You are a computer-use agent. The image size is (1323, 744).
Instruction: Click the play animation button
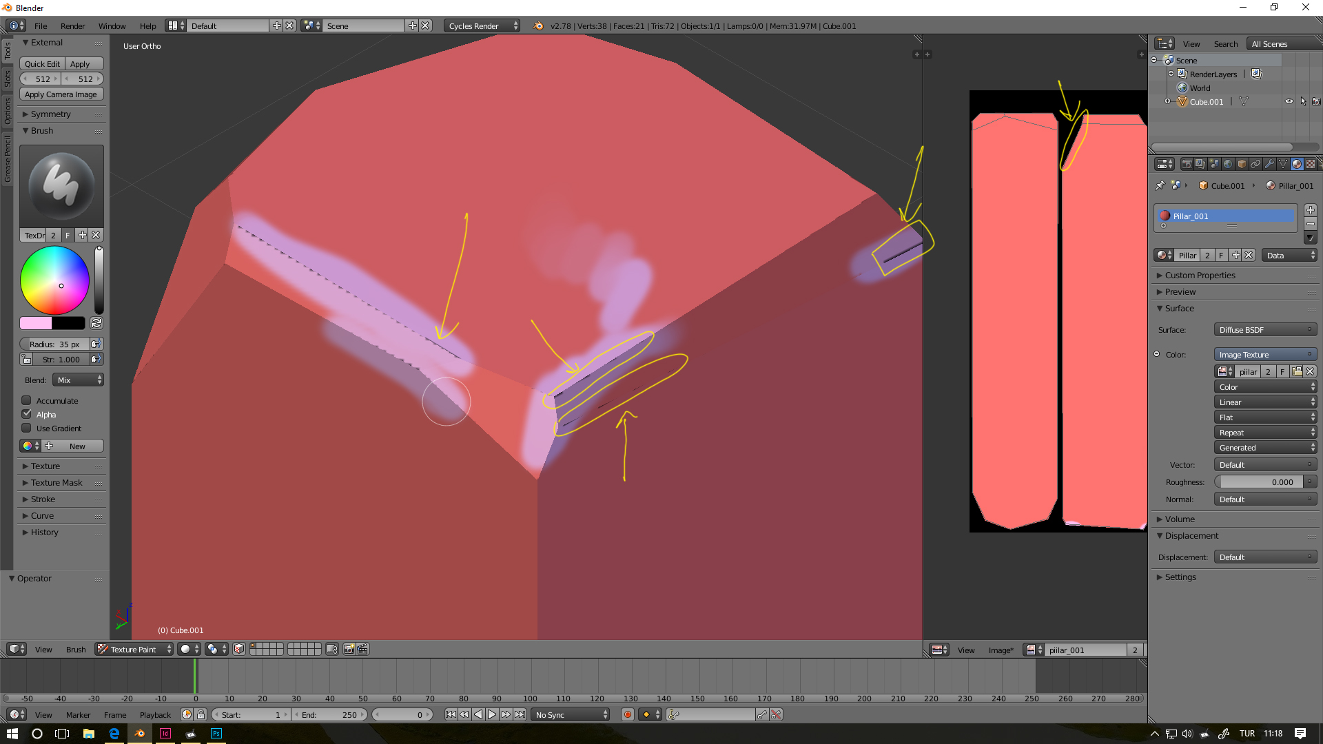[491, 714]
